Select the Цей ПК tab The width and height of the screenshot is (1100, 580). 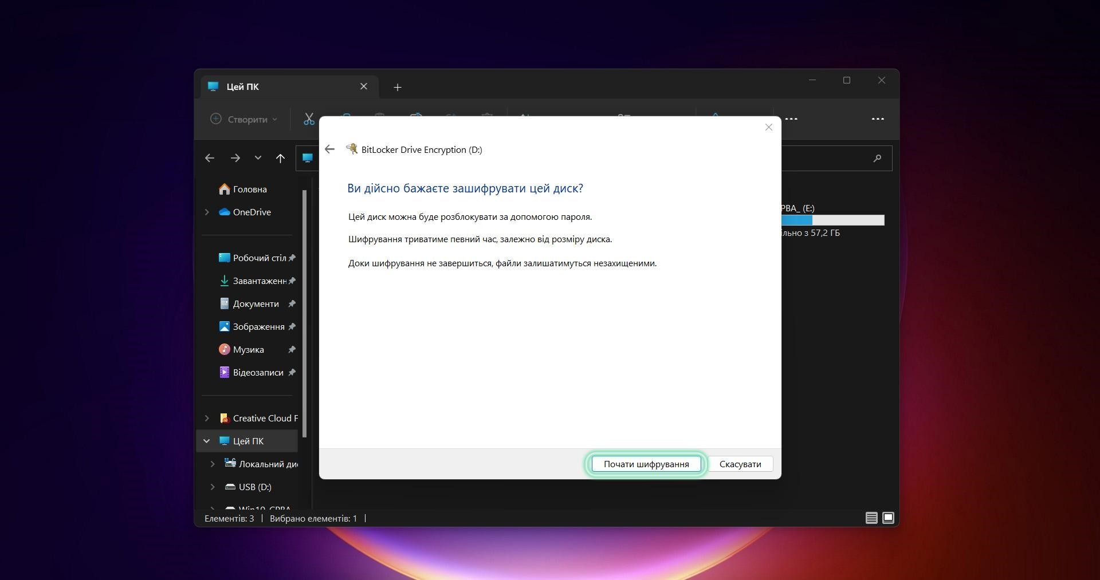click(x=275, y=86)
